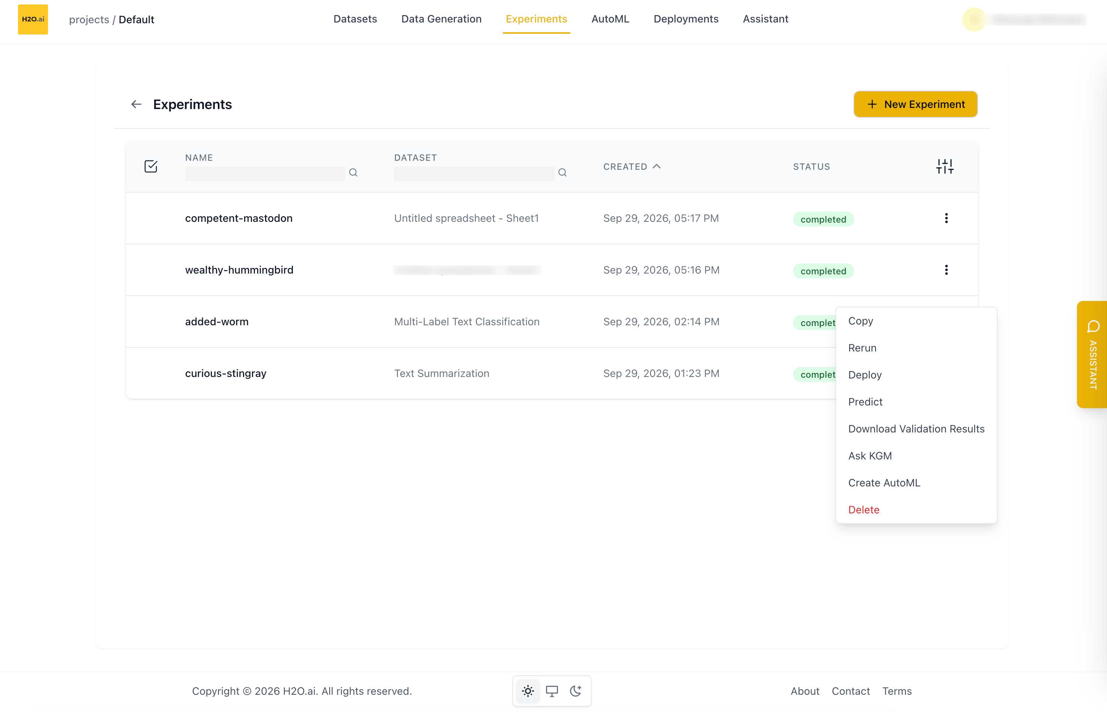
Task: Click the search icon in the Name filter
Action: tap(353, 172)
